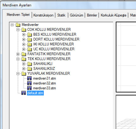136x129 pixels.
Task: Switch to the Konstrüksiyon tab
Action: point(43,15)
